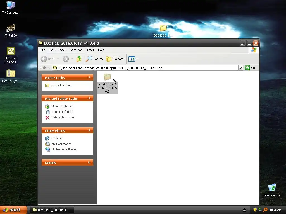
Task: Click BOOTICE taskbar window button
Action: click(x=52, y=210)
